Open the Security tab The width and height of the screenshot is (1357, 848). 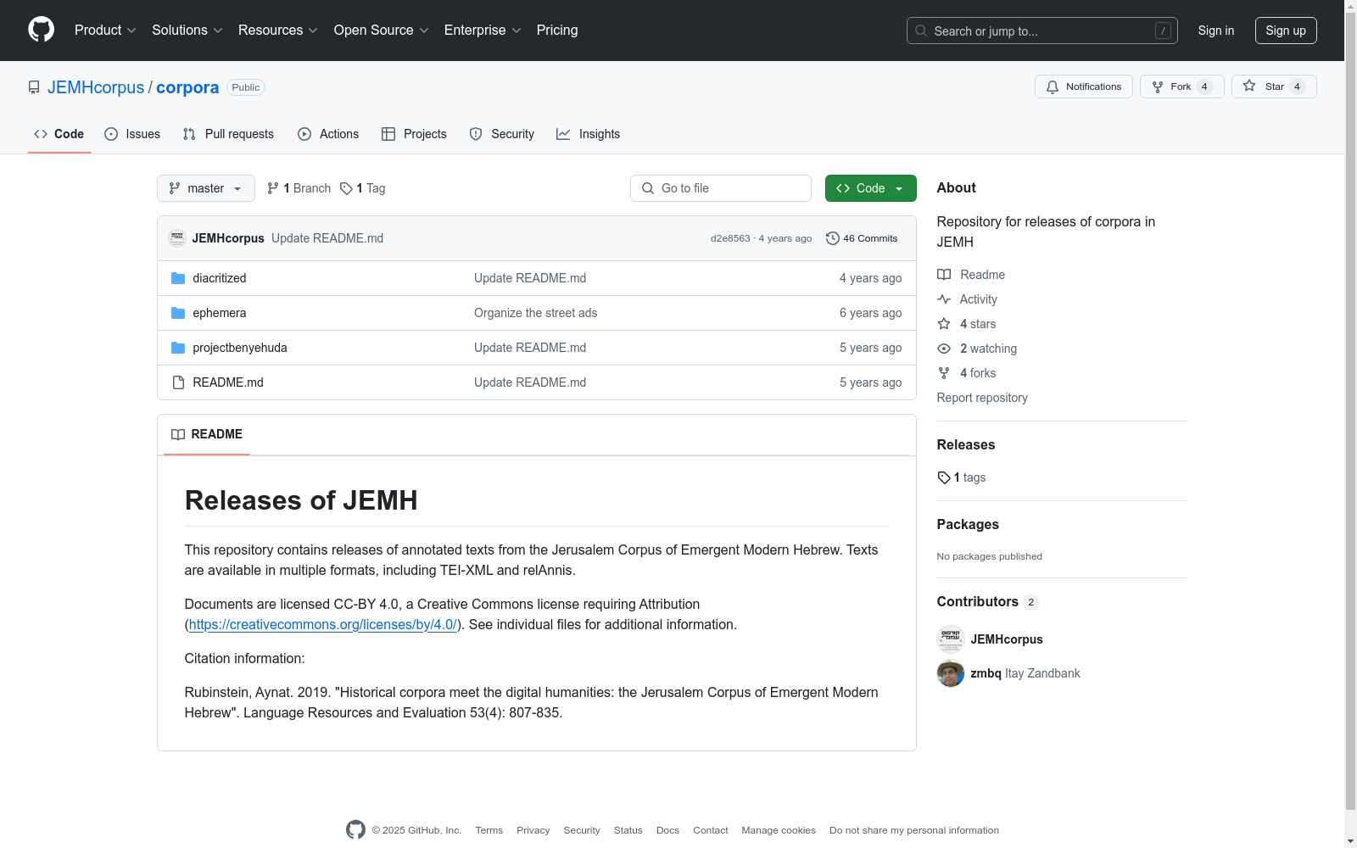502,134
